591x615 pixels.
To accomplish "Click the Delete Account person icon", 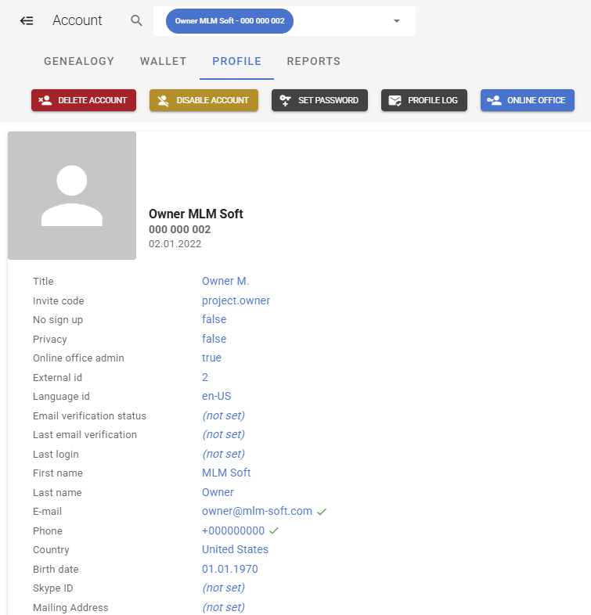I will [45, 100].
